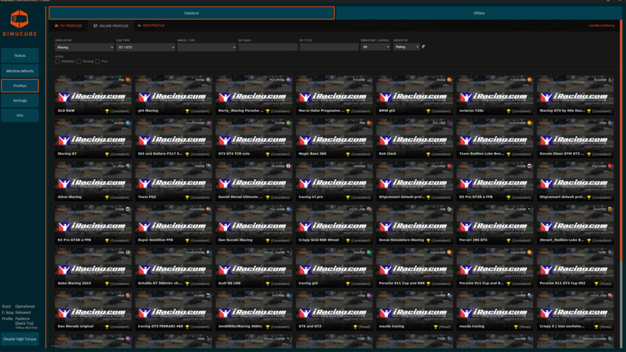Select the Offline tab at top

tap(479, 13)
